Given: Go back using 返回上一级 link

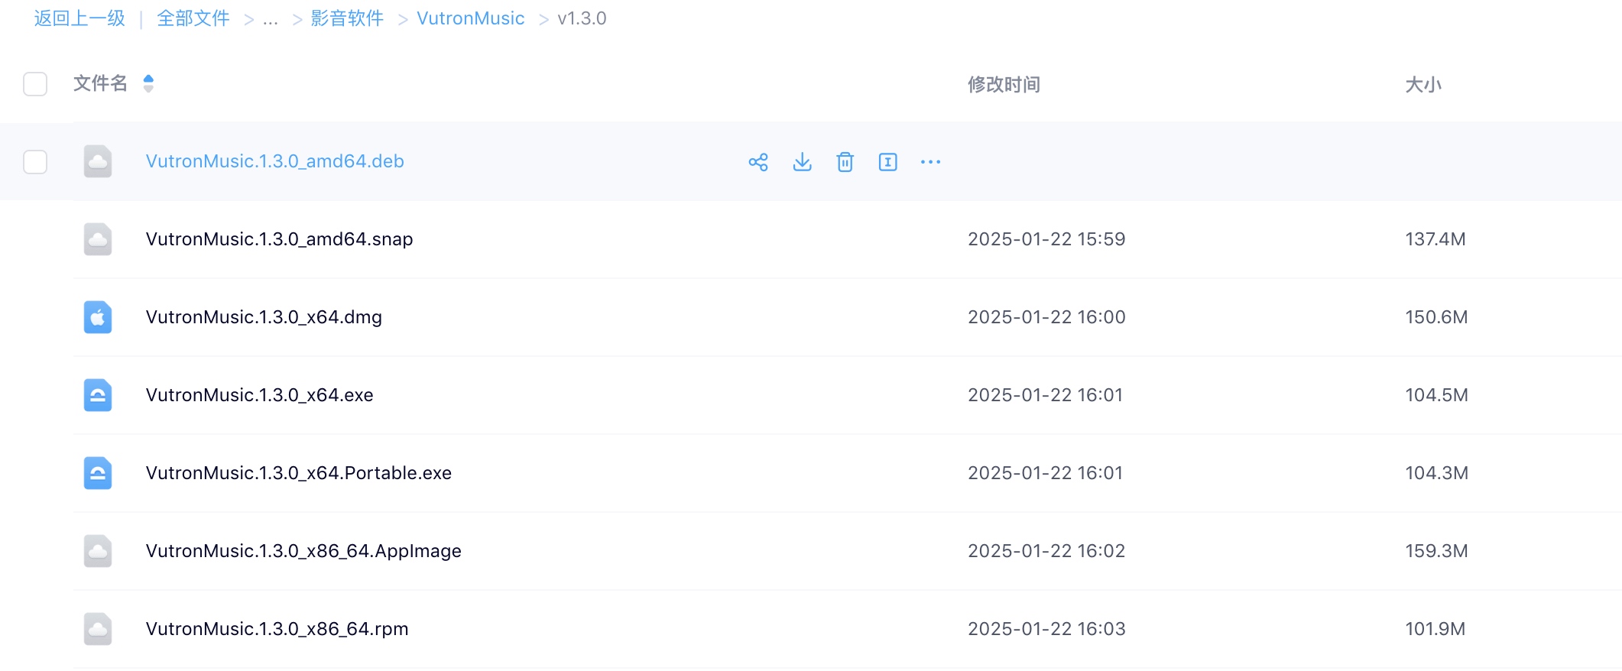Looking at the screenshot, I should tap(79, 18).
